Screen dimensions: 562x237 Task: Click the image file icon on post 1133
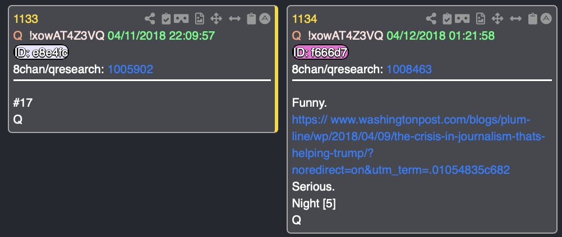point(199,18)
